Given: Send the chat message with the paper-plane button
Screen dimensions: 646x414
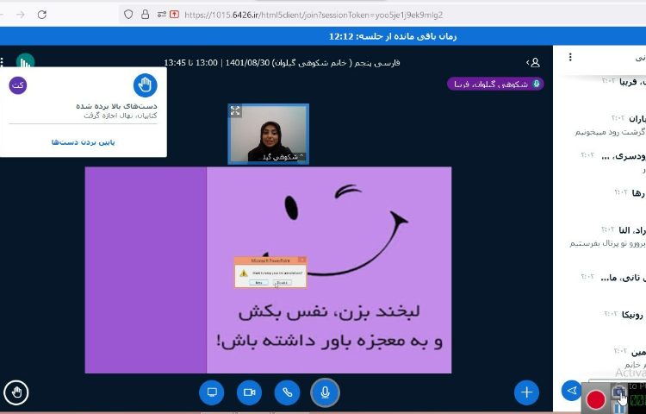Looking at the screenshot, I should 572,391.
